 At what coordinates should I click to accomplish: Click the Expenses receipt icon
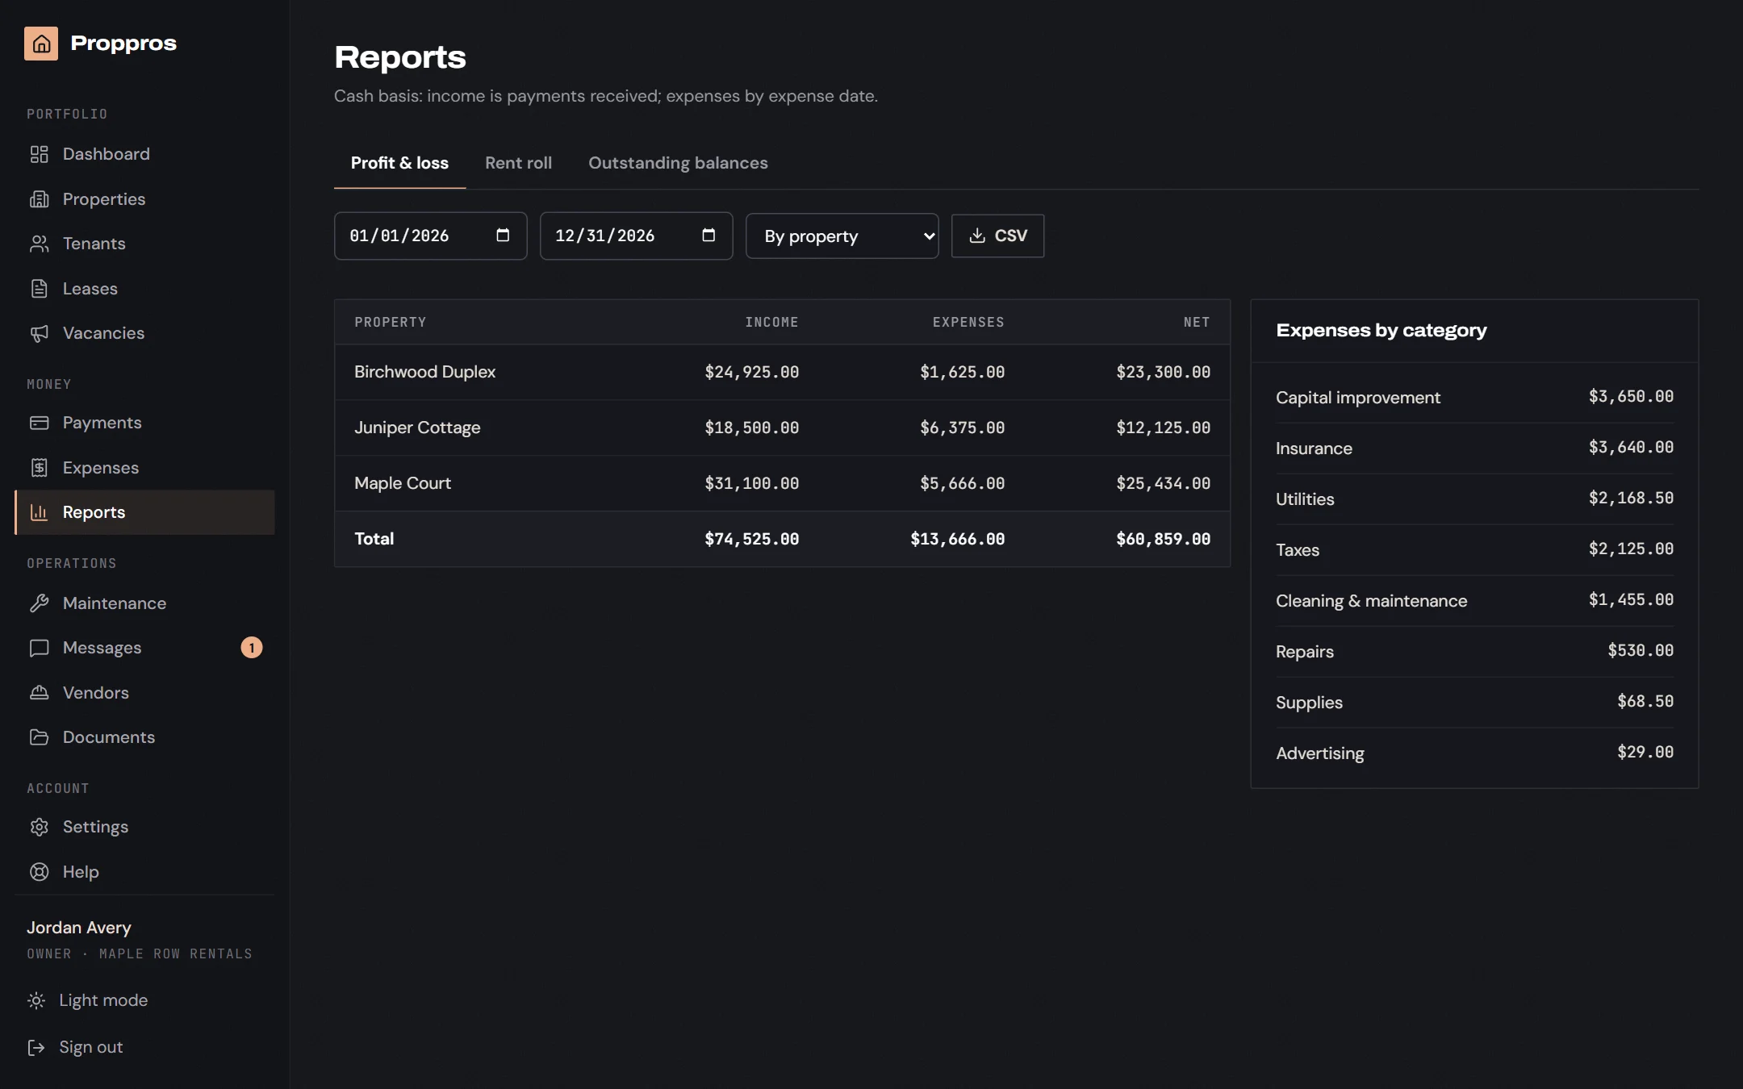[40, 468]
